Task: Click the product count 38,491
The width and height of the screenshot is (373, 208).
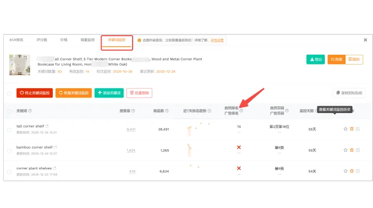Action: coord(164,130)
